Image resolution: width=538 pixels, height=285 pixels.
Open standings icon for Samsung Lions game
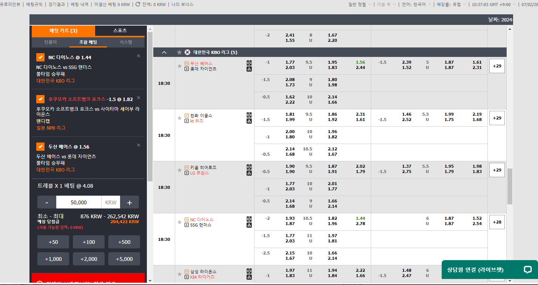pyautogui.click(x=249, y=277)
